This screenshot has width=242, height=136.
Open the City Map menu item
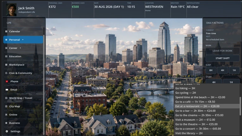click(x=23, y=106)
